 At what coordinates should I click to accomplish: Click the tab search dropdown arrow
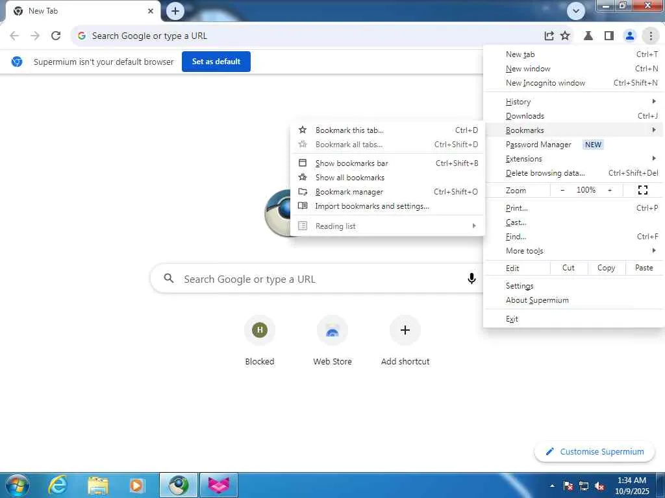click(576, 11)
